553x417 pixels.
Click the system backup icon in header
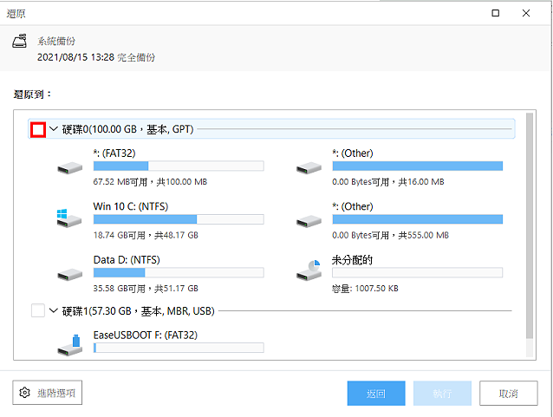coord(20,41)
